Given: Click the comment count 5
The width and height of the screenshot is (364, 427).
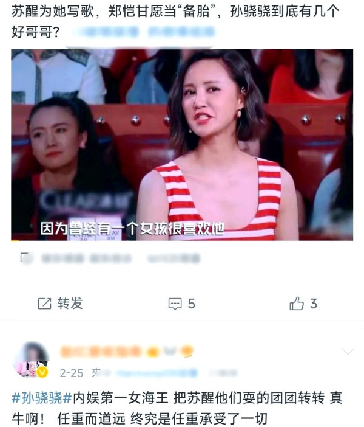Looking at the screenshot, I should coord(191,304).
